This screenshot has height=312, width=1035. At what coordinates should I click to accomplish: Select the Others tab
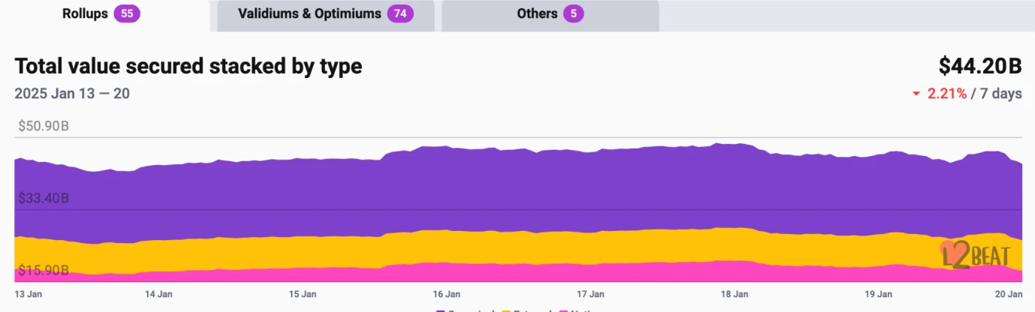(x=550, y=14)
